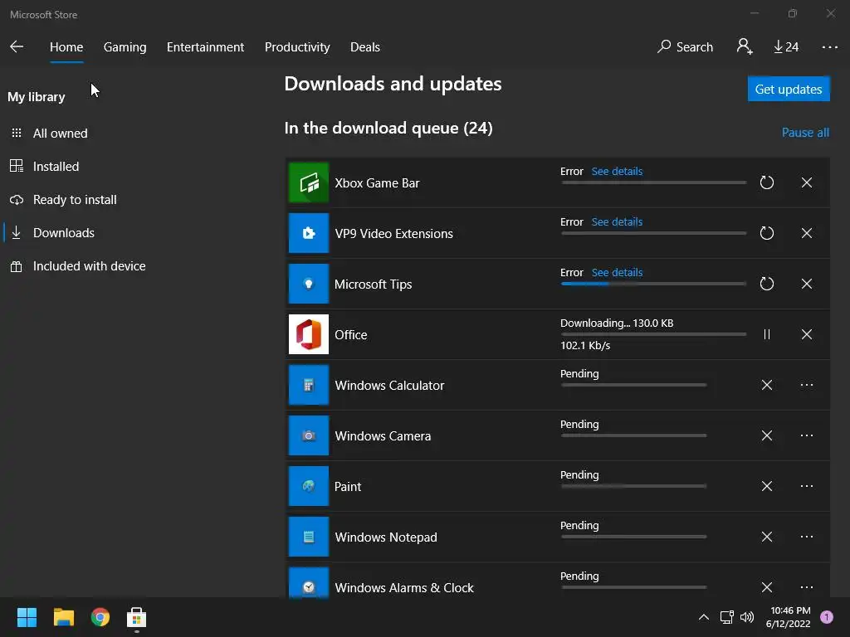The width and height of the screenshot is (850, 637).
Task: Select the Productivity tab
Action: (297, 47)
